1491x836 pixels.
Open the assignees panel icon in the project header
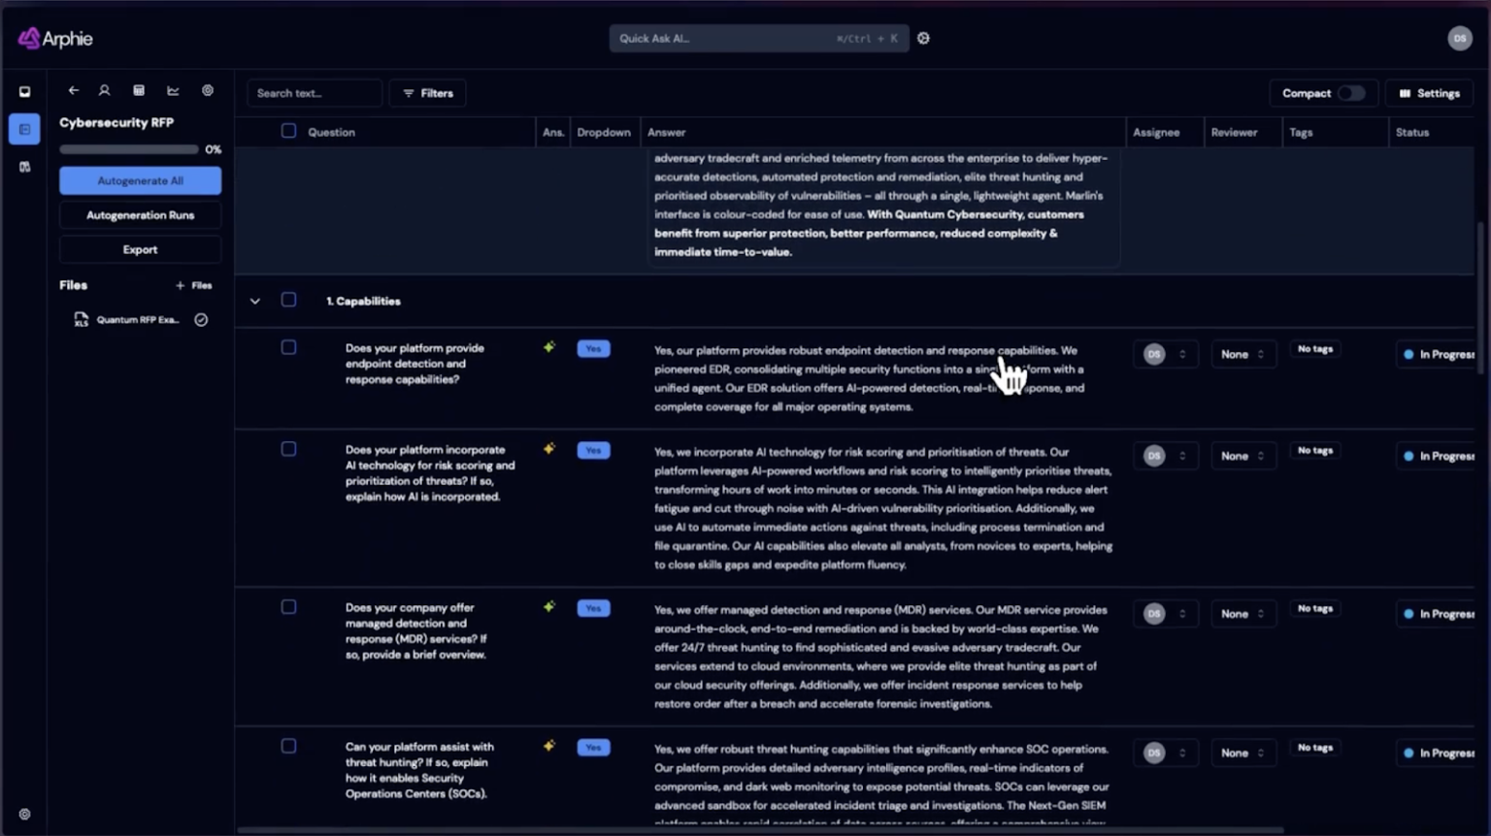tap(104, 90)
